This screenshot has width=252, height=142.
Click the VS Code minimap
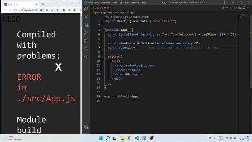pyautogui.click(x=244, y=17)
